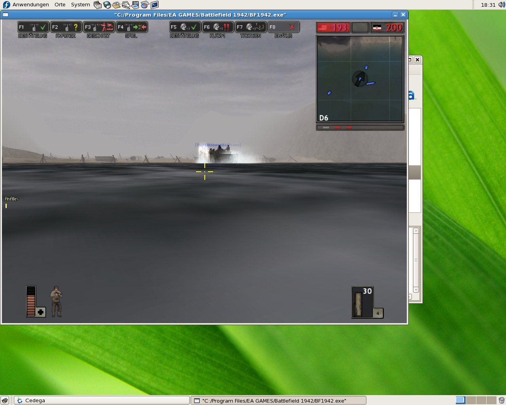This screenshot has height=405, width=506.
Task: Click the soldier stance icon
Action: point(57,301)
